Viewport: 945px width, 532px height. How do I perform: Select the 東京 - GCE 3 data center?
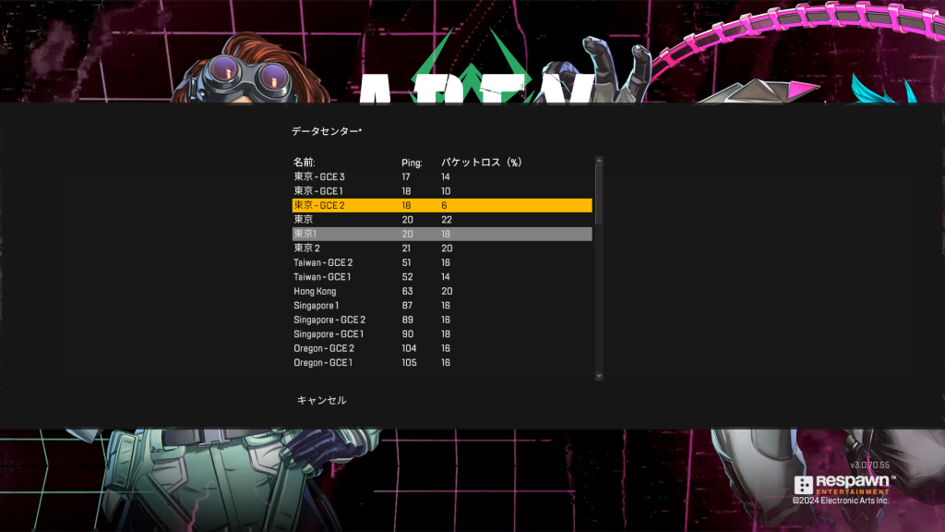319,176
